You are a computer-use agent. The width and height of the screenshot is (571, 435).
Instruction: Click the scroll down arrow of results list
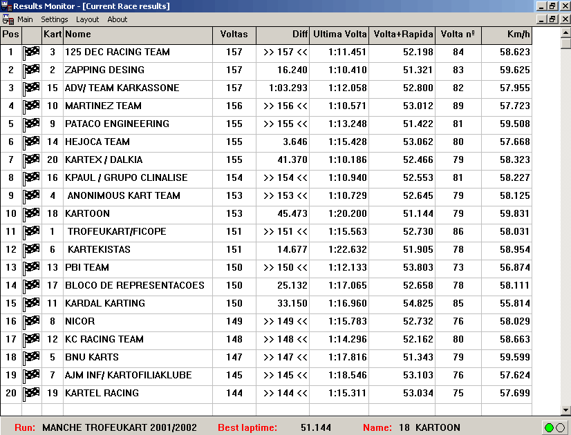[565, 410]
